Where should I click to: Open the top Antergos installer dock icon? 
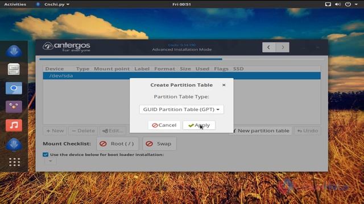click(x=14, y=51)
